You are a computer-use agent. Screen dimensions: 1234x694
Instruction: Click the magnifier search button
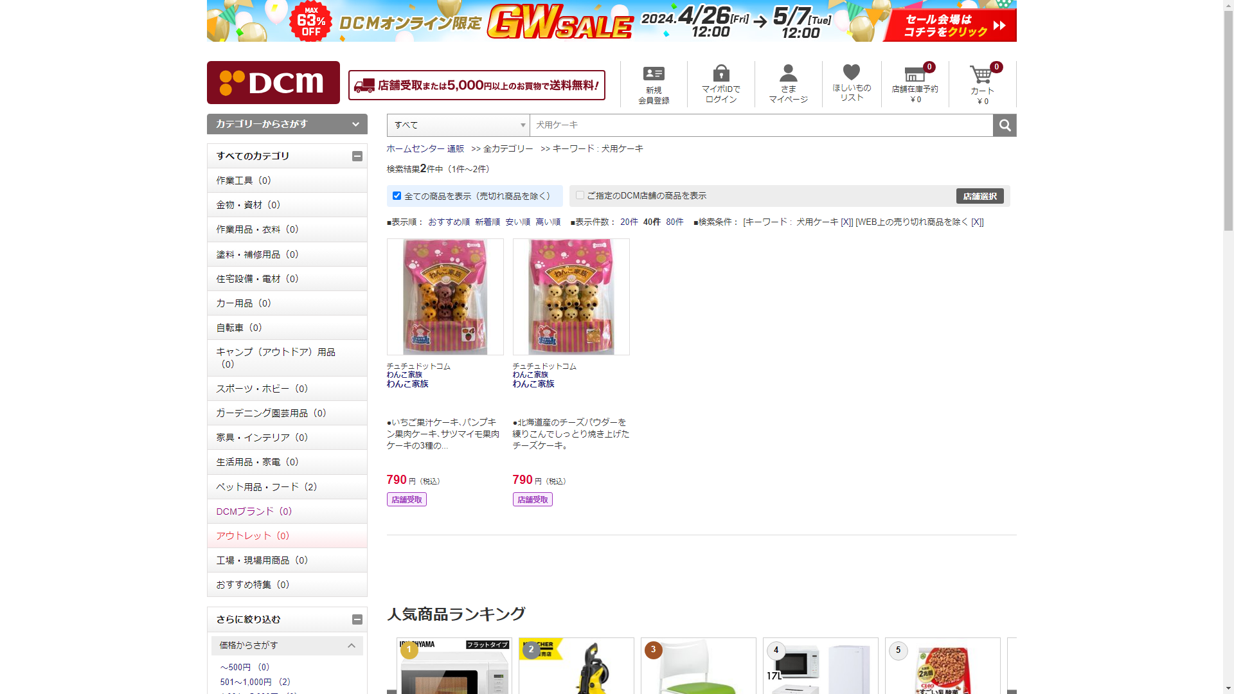[x=1005, y=125]
